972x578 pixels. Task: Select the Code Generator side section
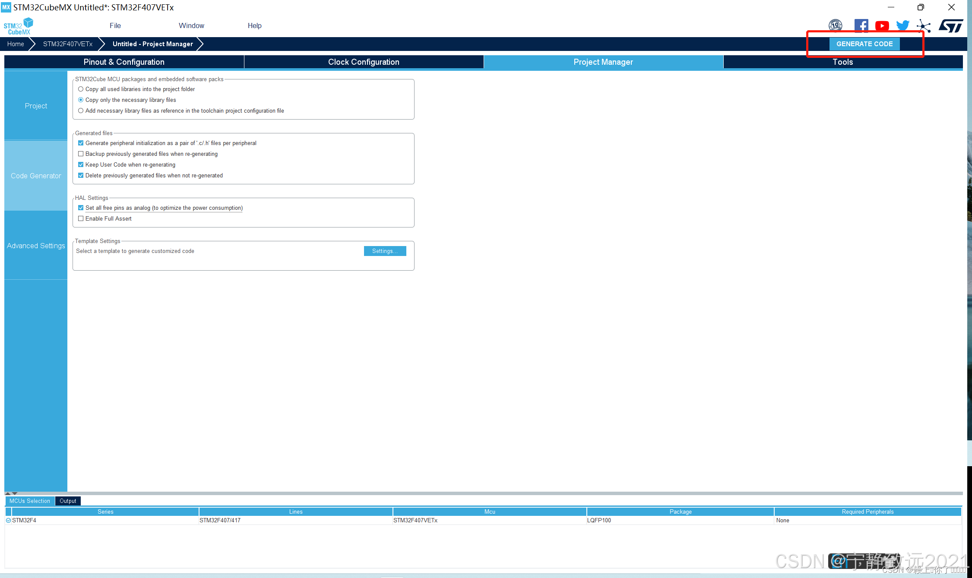[x=36, y=176]
